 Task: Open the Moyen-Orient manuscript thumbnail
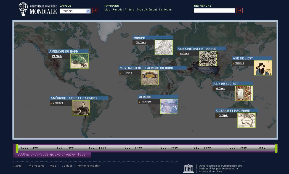click(x=150, y=77)
